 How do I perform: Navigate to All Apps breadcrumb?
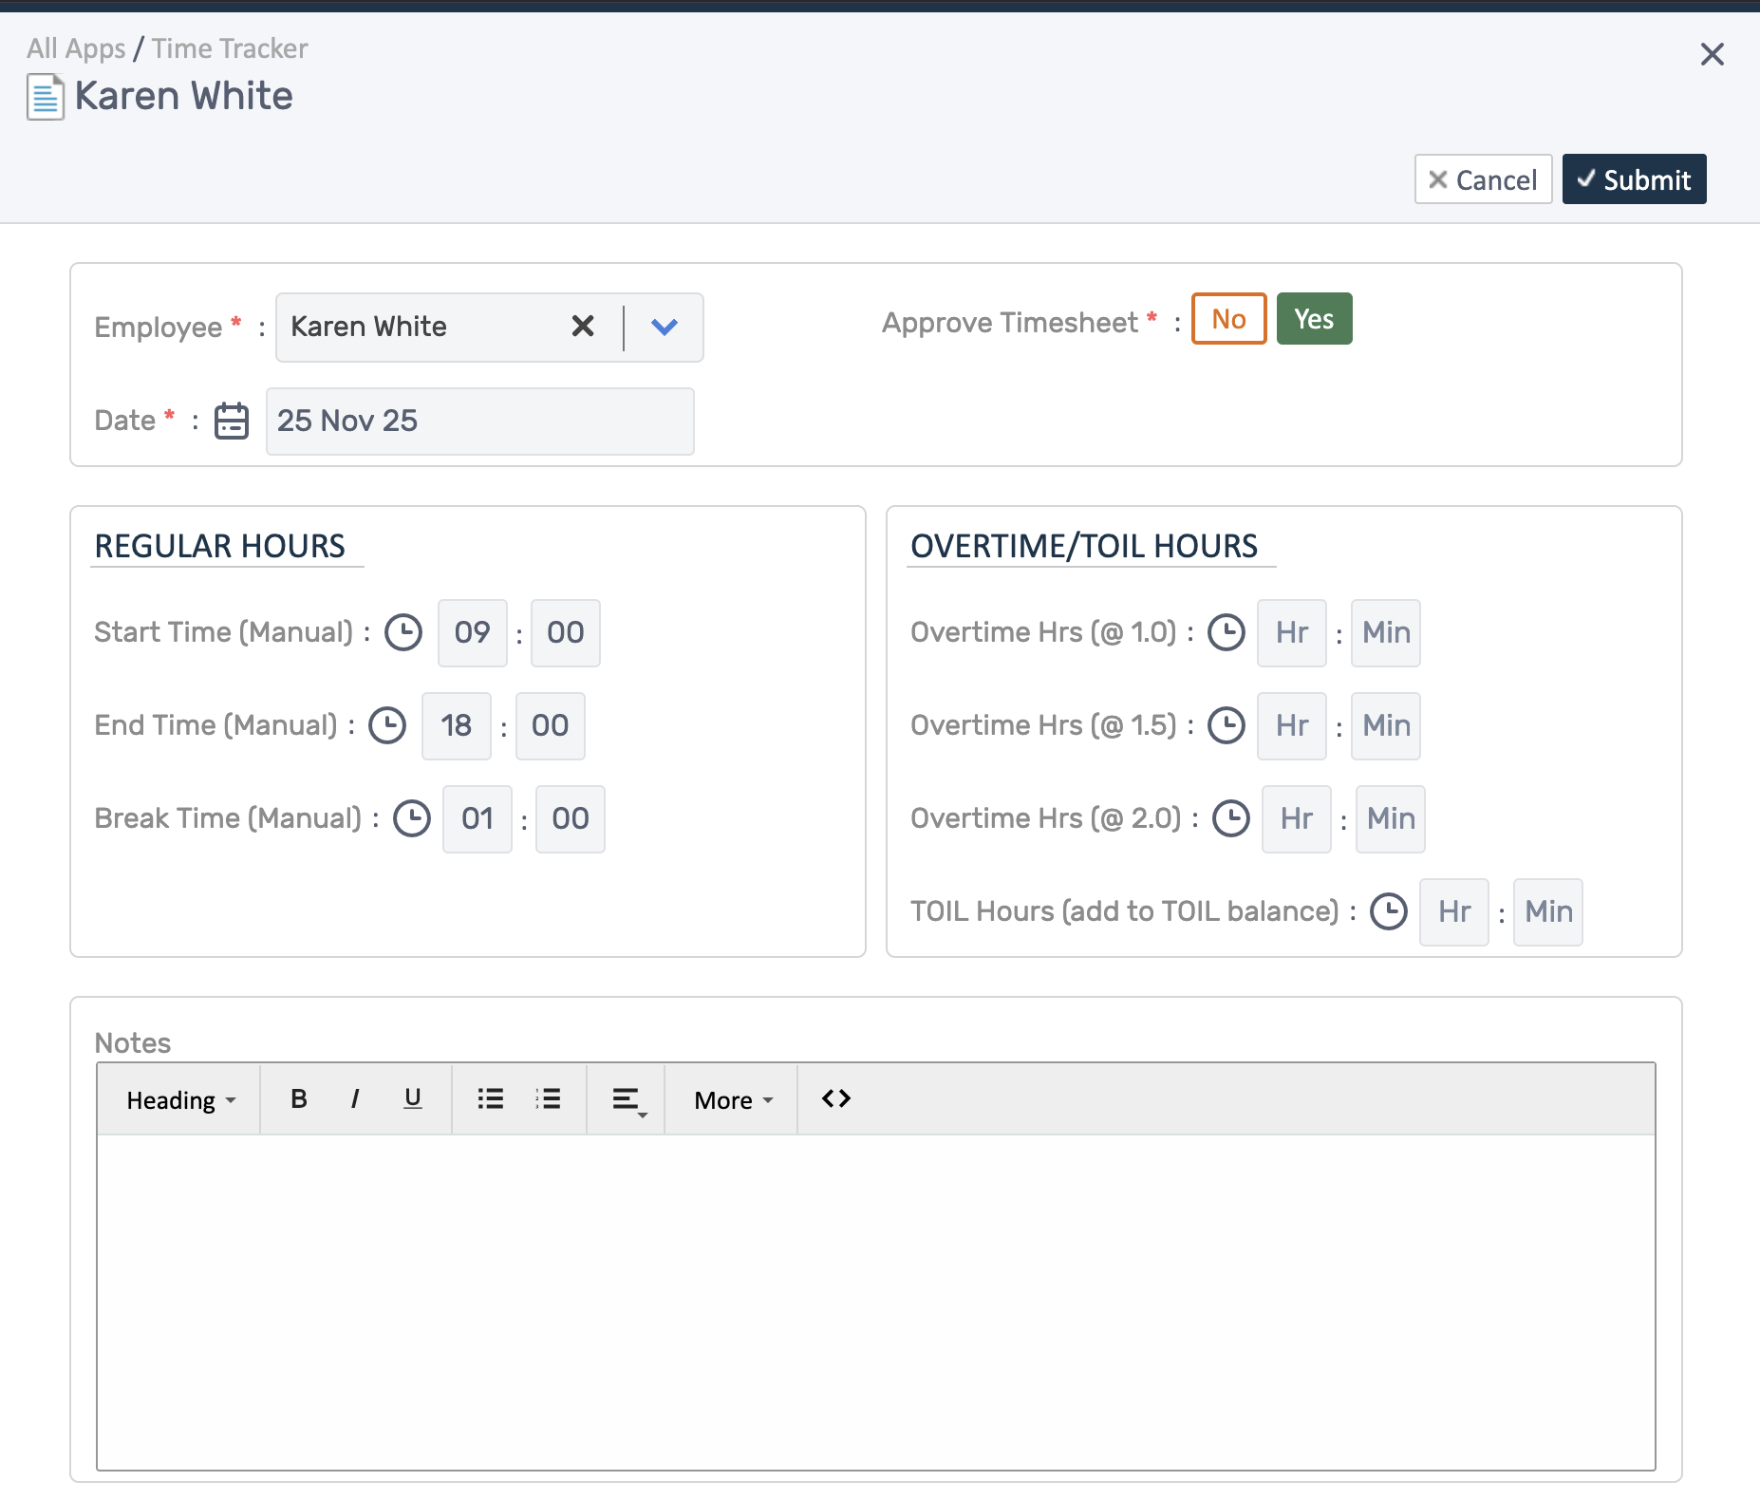point(76,47)
